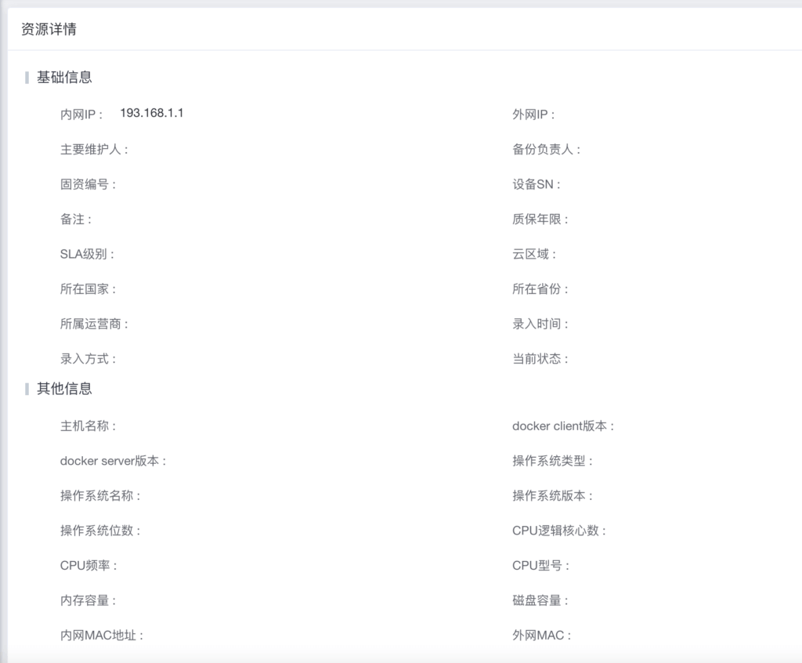802x663 pixels.
Task: Click the CPU型号 label
Action: [541, 565]
